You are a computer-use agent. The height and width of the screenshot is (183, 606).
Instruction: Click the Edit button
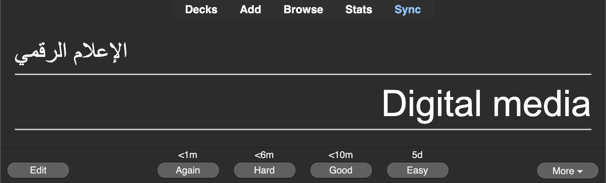(38, 170)
